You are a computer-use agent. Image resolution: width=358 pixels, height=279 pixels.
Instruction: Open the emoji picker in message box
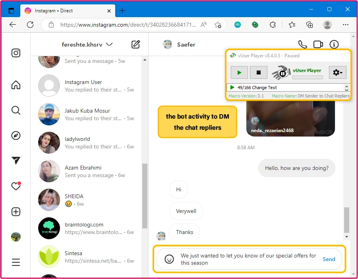tap(169, 259)
